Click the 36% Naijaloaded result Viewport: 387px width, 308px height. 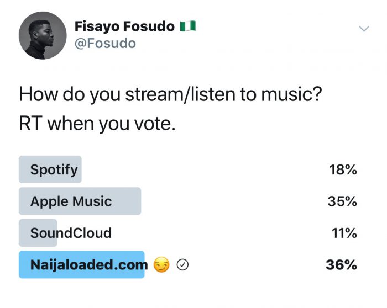click(341, 265)
